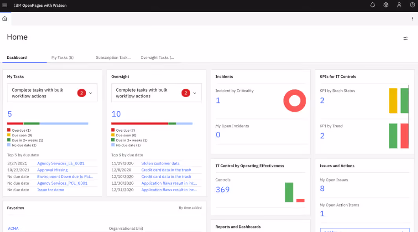Open the user profile icon

(399, 5)
